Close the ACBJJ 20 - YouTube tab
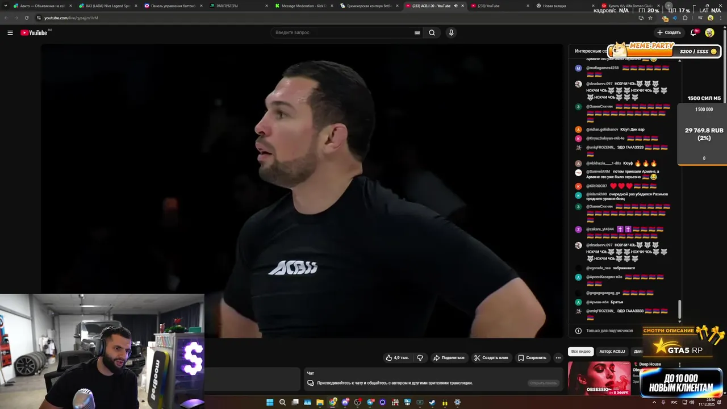Screen dimensions: 727x409 pyautogui.click(x=463, y=6)
